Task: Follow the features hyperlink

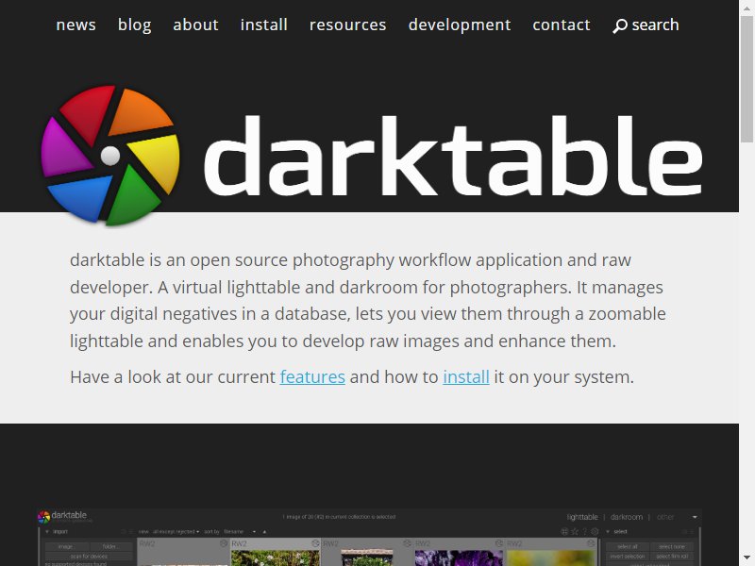Action: (312, 376)
